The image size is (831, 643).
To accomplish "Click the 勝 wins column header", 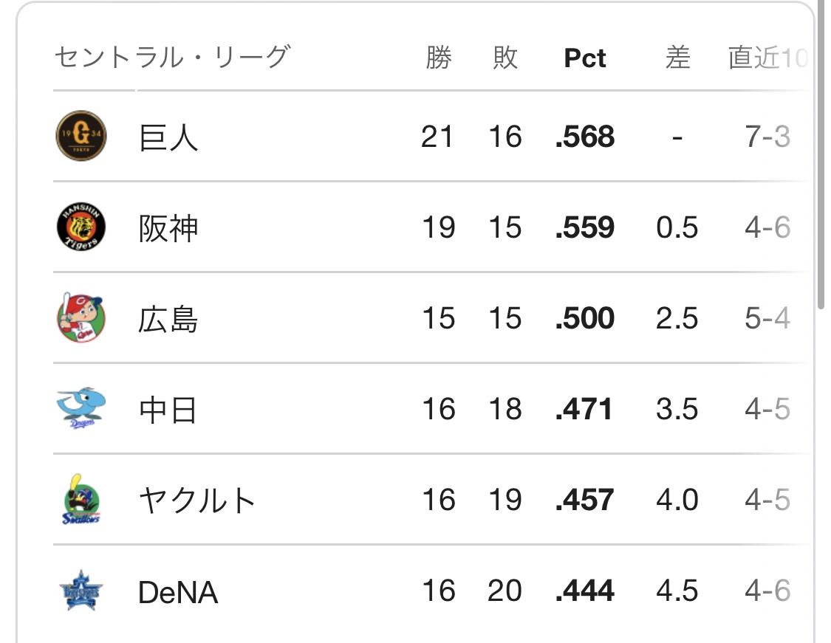I will point(438,58).
